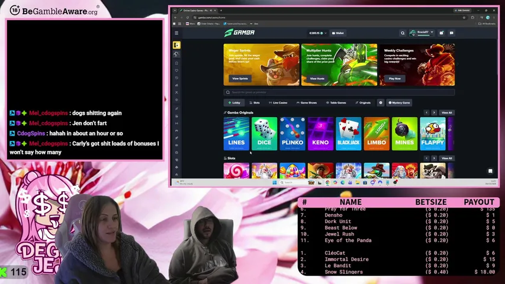Open the Chrome profile avatar
The height and width of the screenshot is (284, 505).
[488, 18]
